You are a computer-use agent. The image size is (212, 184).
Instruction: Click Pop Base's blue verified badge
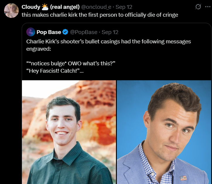tap(66, 32)
